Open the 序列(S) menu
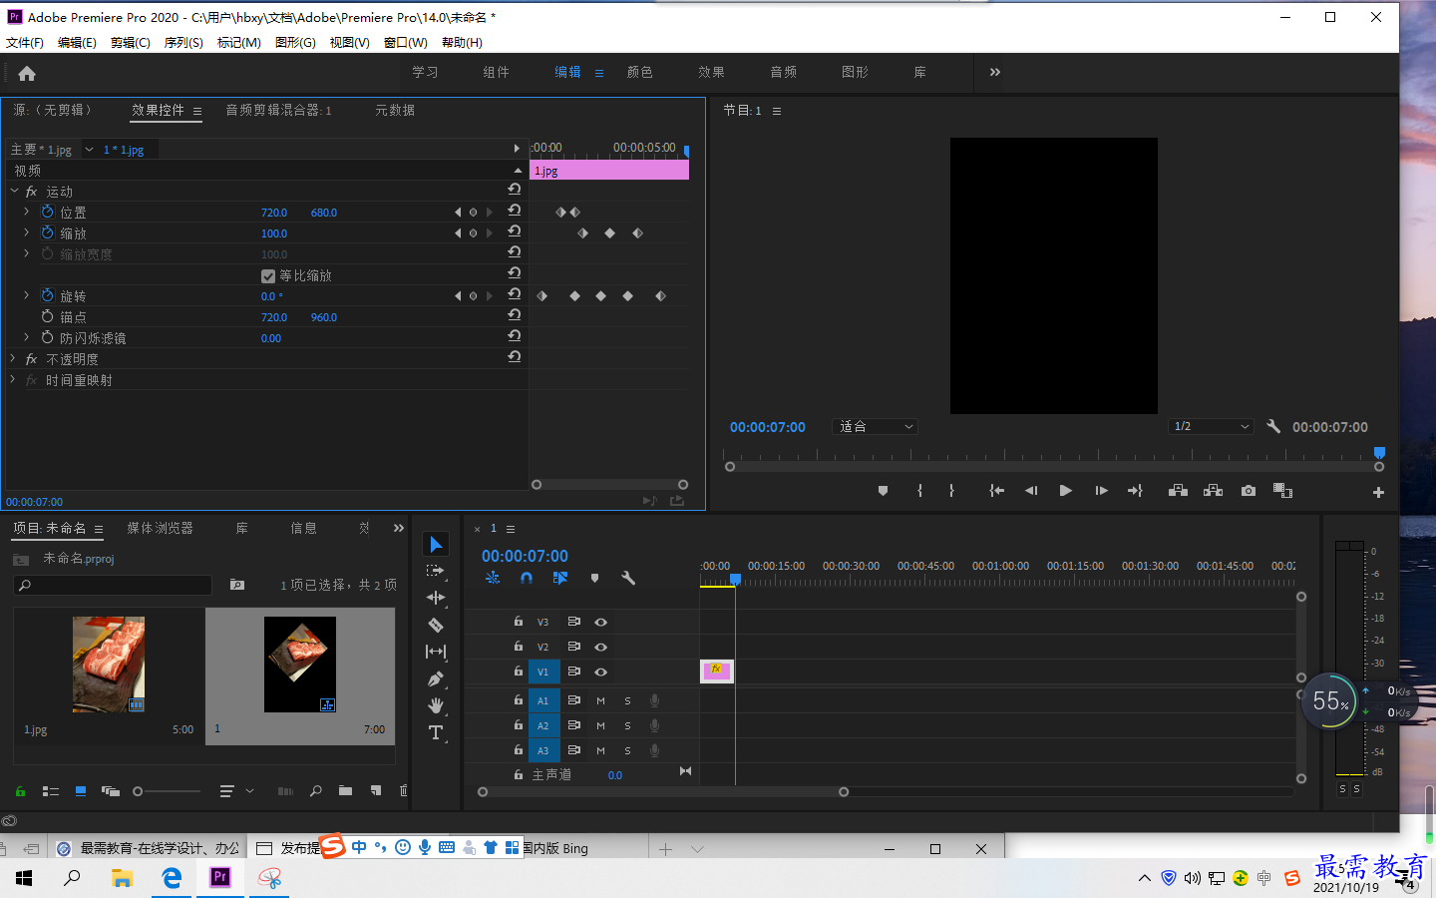 coord(183,43)
